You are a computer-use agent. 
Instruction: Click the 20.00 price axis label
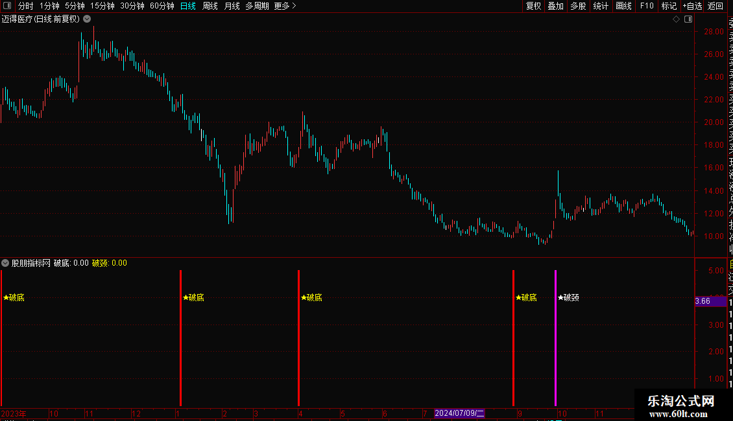pos(714,122)
